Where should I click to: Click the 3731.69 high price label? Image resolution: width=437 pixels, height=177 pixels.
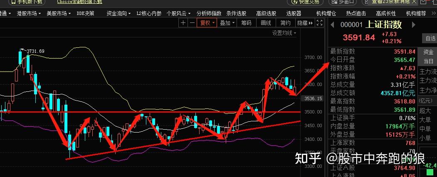[x=35, y=51]
